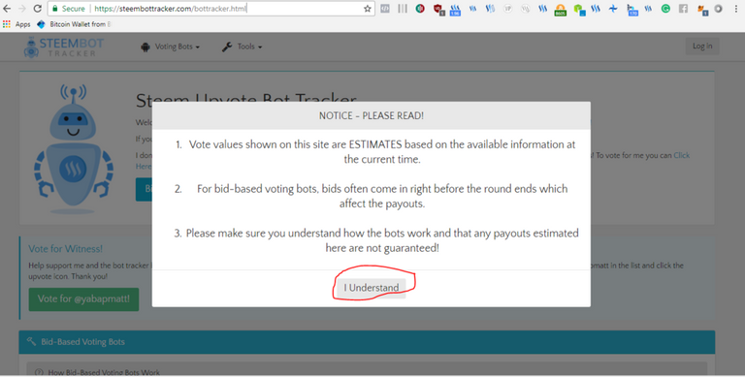This screenshot has height=377, width=745.
Task: Click the grey code brackets extension icon
Action: point(385,9)
